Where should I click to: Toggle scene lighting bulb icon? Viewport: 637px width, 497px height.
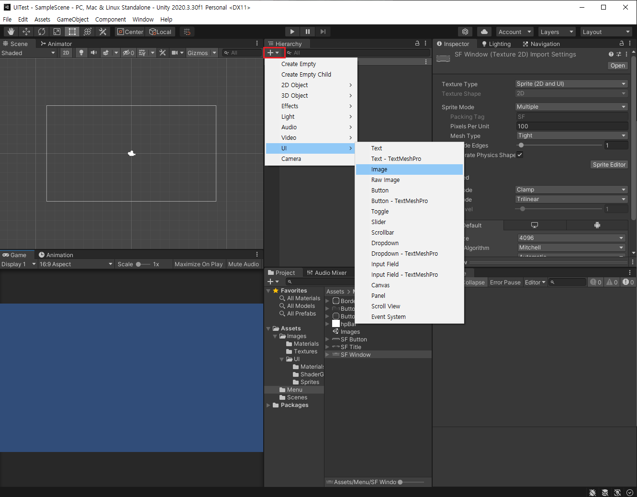81,53
